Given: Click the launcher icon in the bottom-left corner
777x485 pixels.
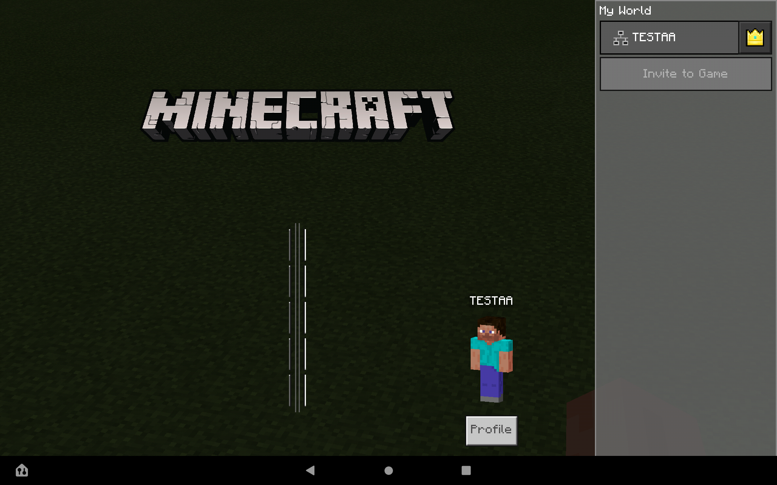Looking at the screenshot, I should tap(22, 470).
